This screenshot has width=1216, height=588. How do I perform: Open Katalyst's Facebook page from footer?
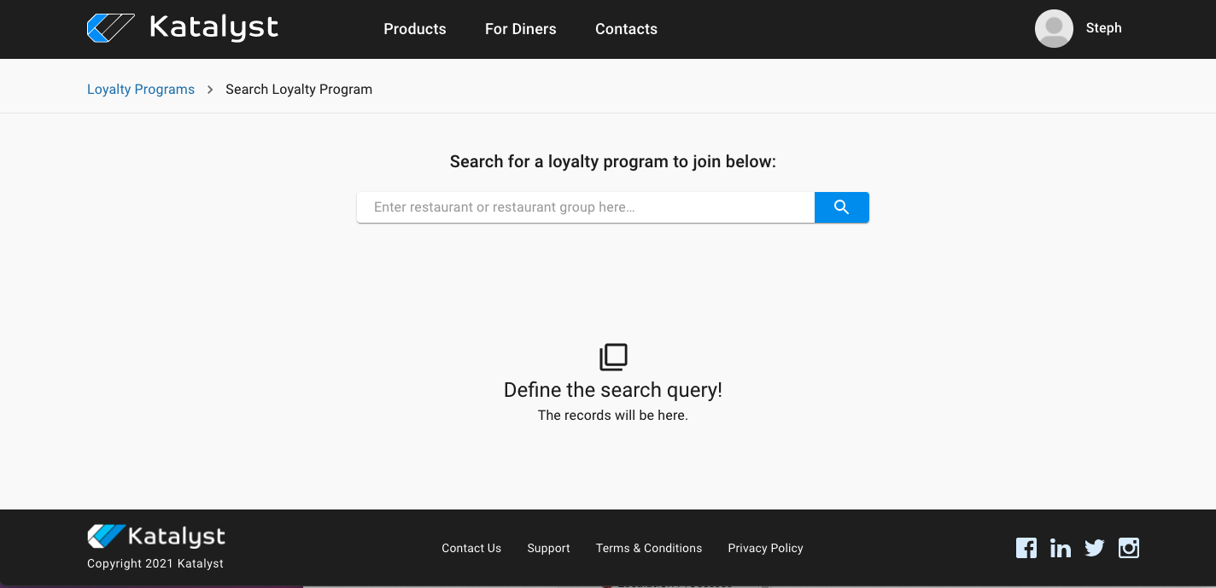coord(1026,548)
